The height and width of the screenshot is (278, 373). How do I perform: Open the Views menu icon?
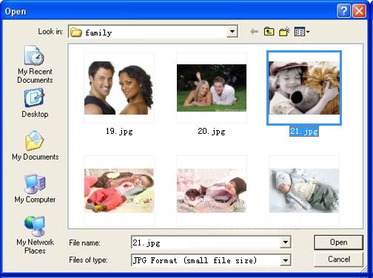302,32
